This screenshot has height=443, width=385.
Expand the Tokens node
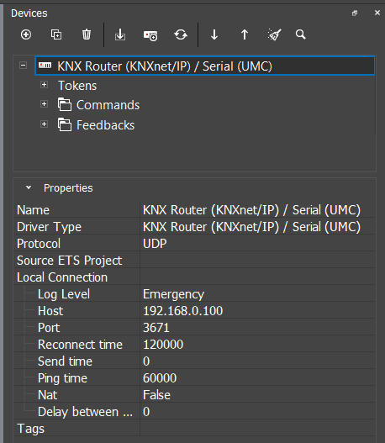tap(44, 85)
